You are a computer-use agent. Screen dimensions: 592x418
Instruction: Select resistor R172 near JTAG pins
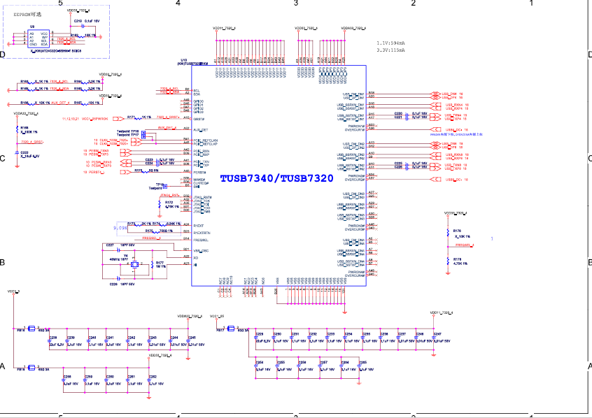tap(160, 205)
